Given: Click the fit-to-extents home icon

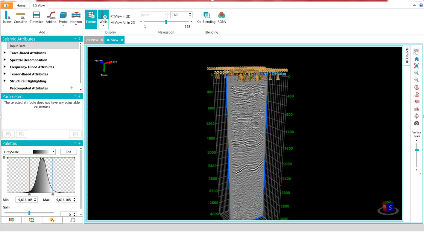Looking at the screenshot, I should (417, 66).
